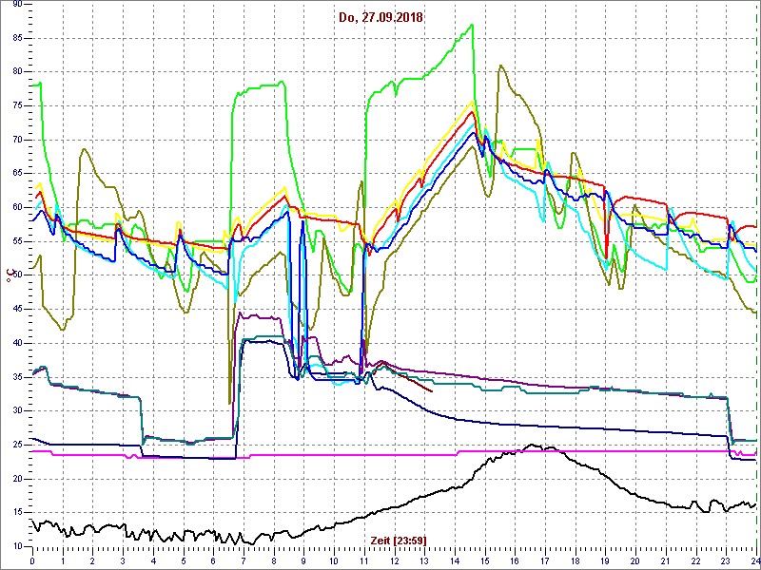Click hour 3 on the time axis
The image size is (761, 570).
tap(123, 560)
